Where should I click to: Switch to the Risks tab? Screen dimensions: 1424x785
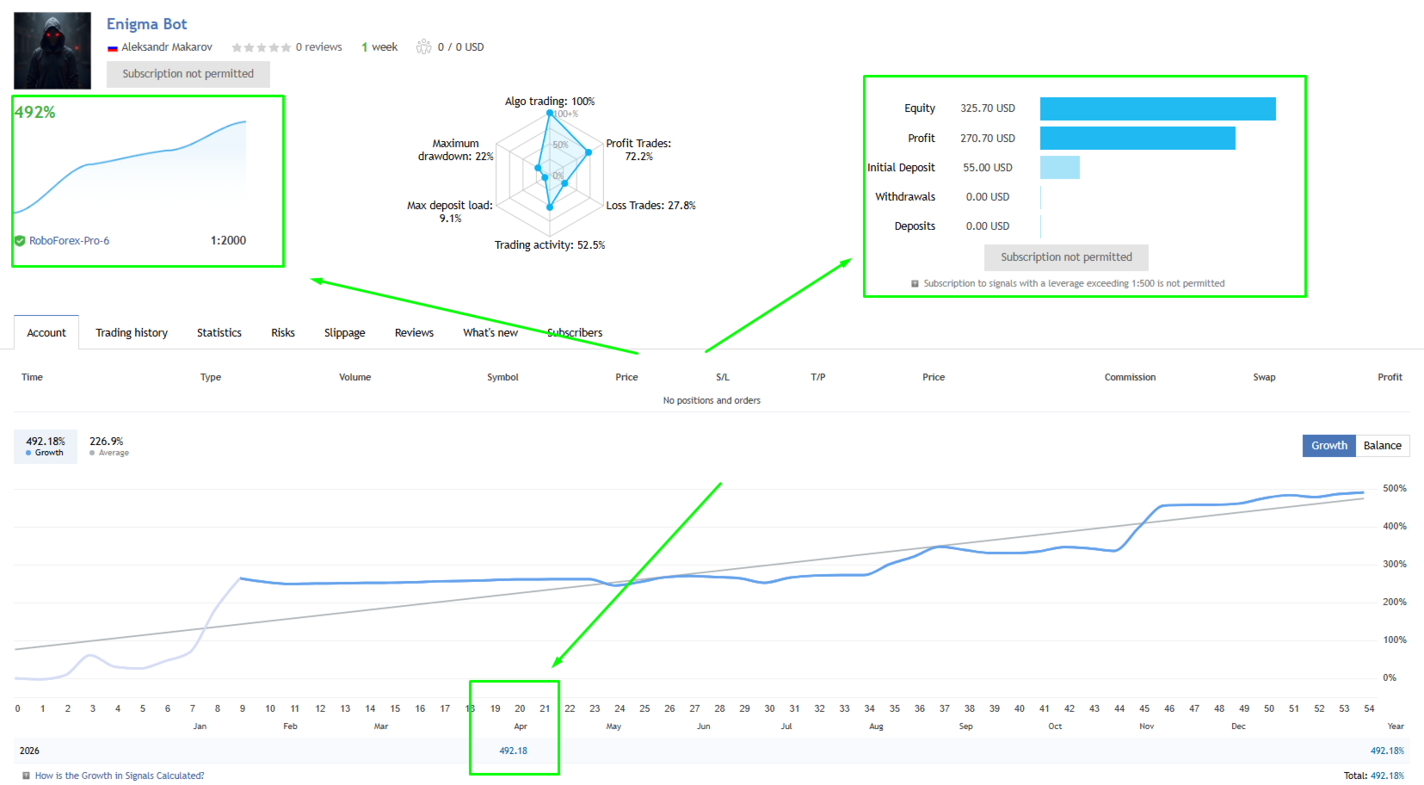pyautogui.click(x=283, y=333)
